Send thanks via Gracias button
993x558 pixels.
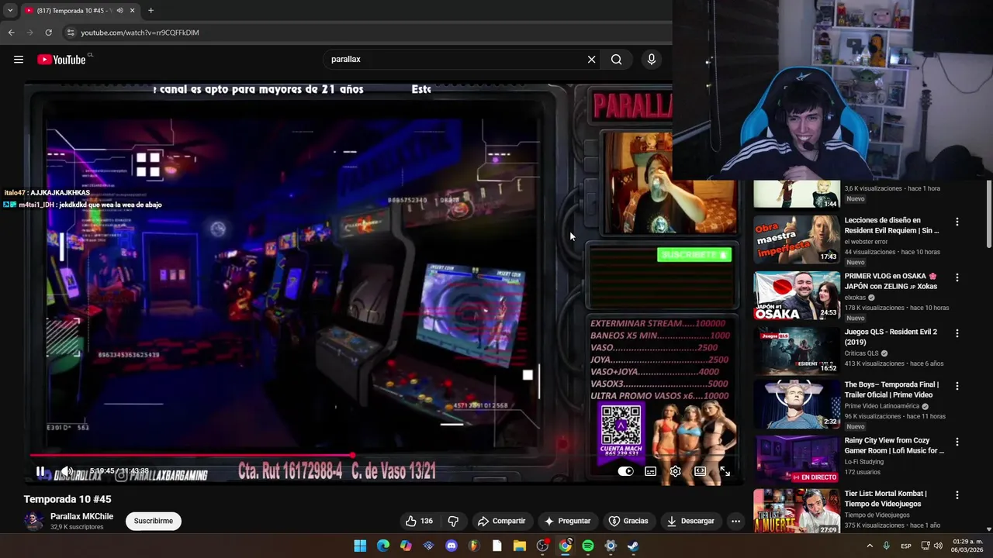(628, 521)
